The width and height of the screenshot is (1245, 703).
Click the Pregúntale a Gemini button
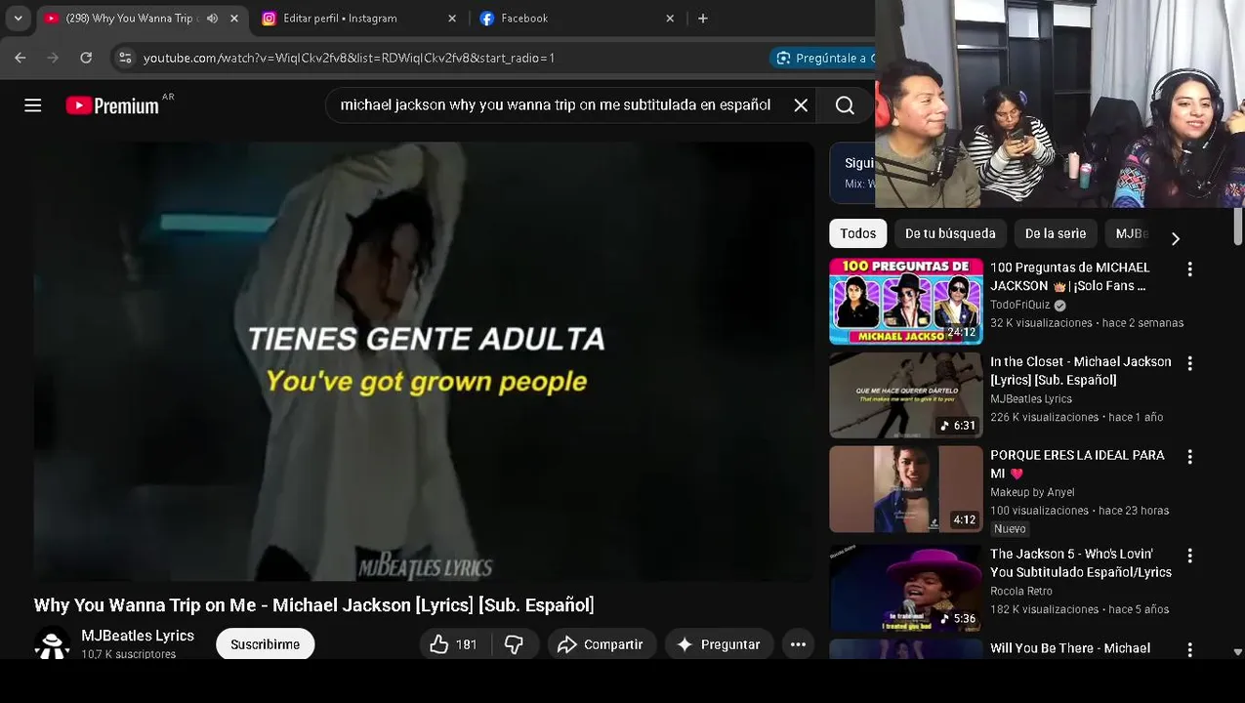pos(822,58)
